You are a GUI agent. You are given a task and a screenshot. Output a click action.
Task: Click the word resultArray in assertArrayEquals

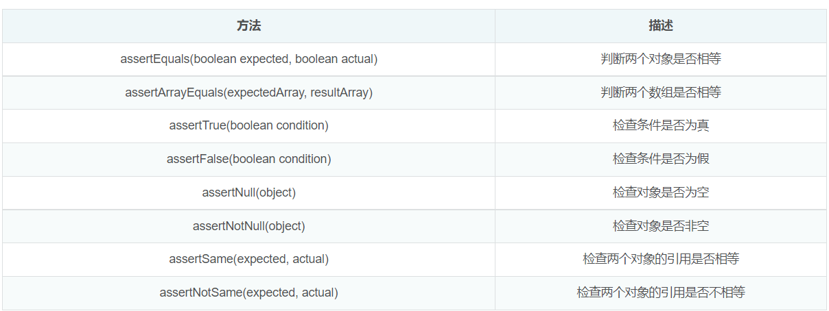340,92
